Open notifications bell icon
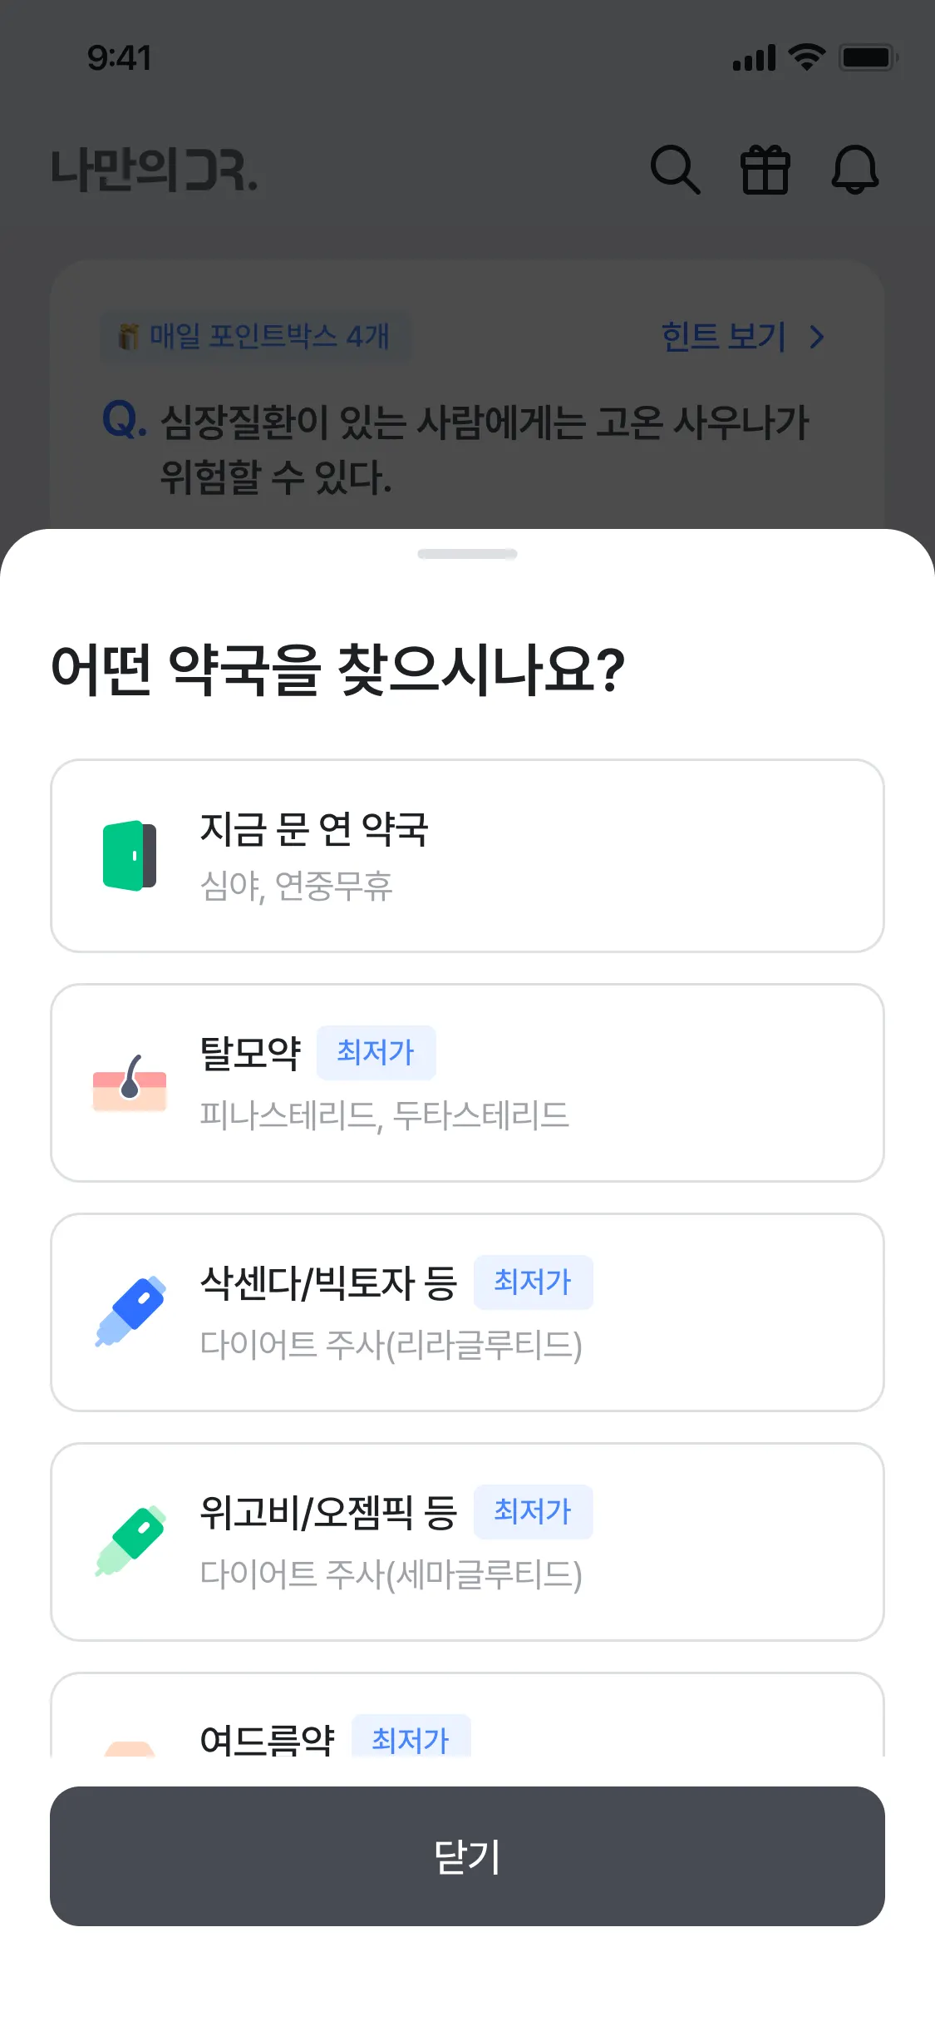Viewport: 935px width, 2026px height. [x=854, y=170]
